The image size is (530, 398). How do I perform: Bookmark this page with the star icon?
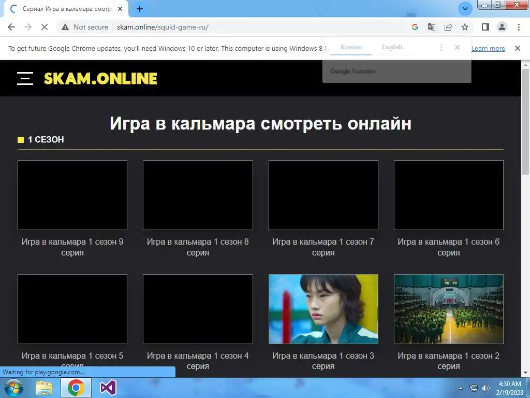(x=465, y=27)
